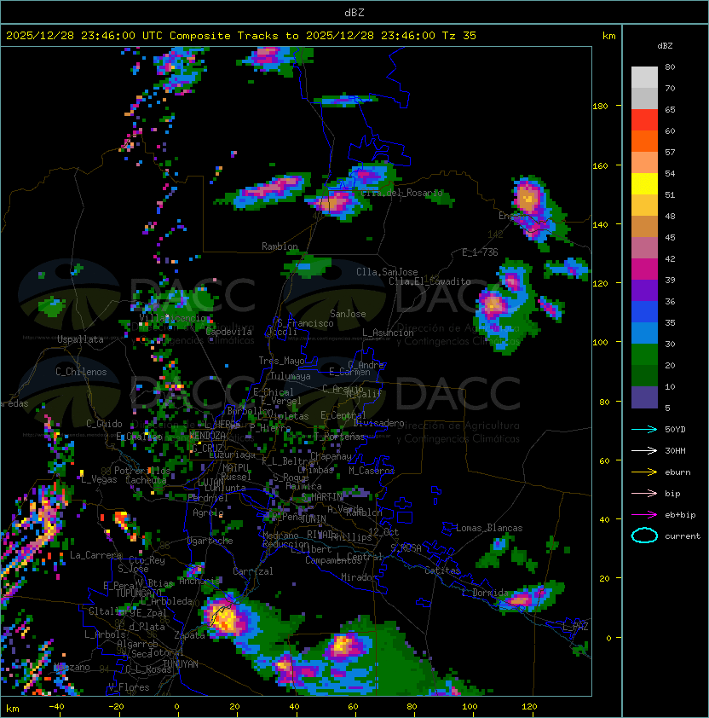
Task: Click the cyan ellipse icon beside 'current'
Action: pos(644,536)
